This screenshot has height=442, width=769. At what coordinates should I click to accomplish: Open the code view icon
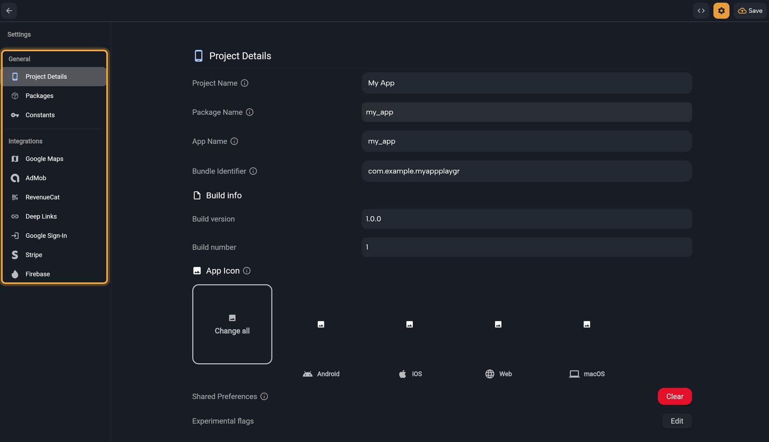click(701, 11)
